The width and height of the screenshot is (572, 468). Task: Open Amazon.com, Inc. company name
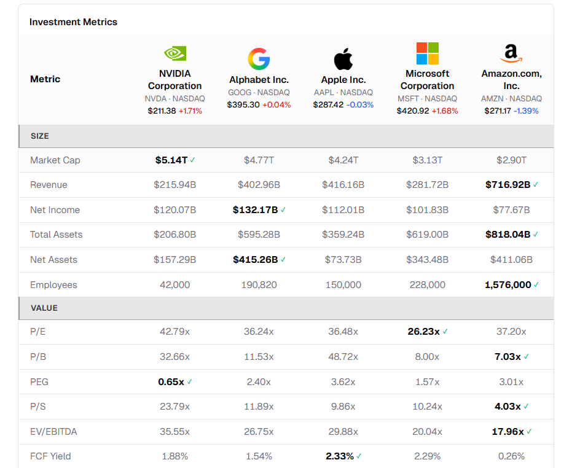(511, 79)
